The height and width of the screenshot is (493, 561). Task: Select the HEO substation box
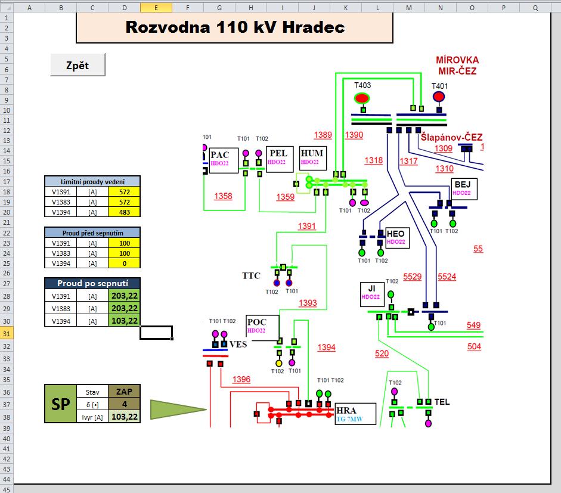[x=398, y=238]
